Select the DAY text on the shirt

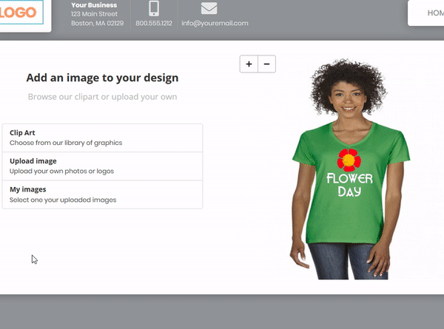point(349,192)
